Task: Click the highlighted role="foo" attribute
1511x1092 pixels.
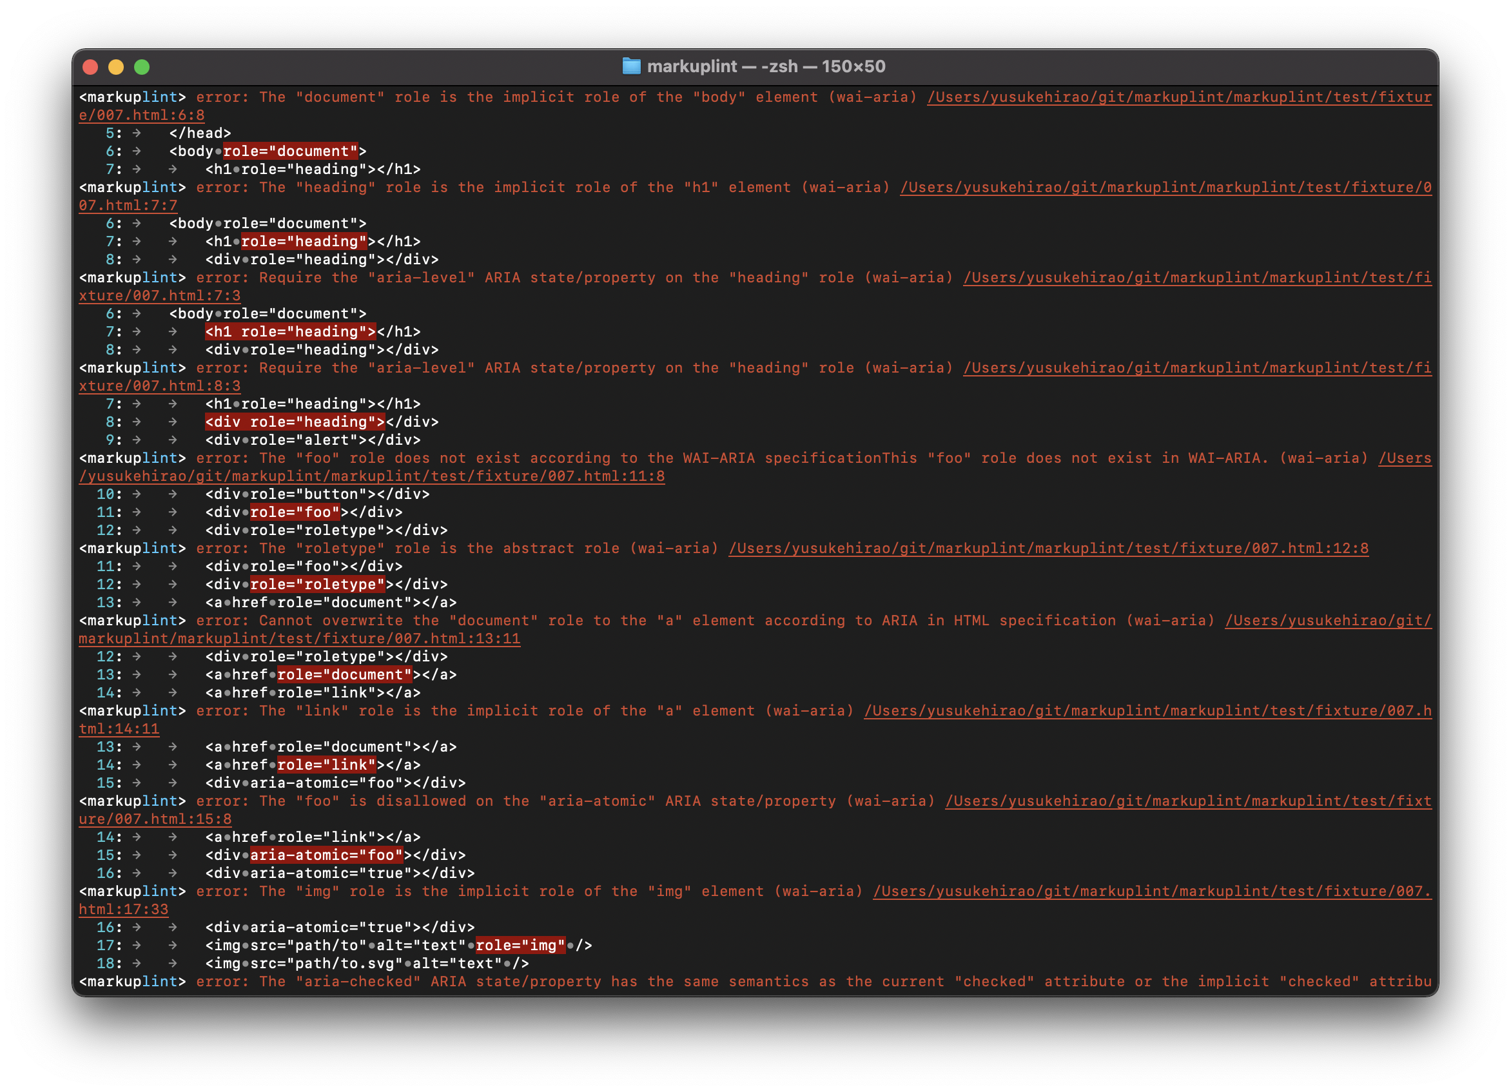Action: click(x=295, y=512)
